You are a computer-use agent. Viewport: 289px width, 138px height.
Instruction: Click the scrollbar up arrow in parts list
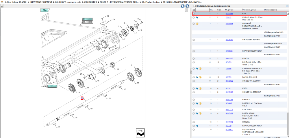288,14
